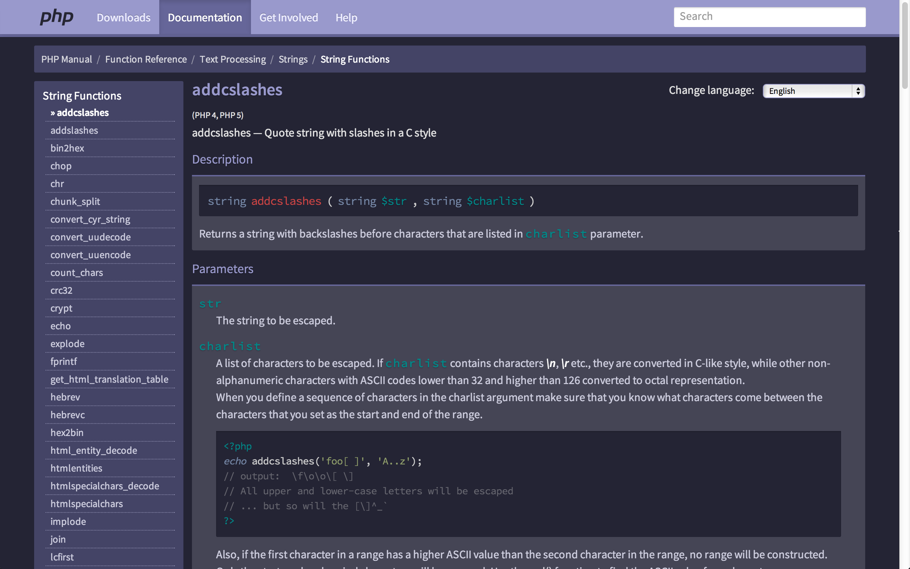
Task: Click '(PHP 4, PHP 5)' version text
Action: 218,115
